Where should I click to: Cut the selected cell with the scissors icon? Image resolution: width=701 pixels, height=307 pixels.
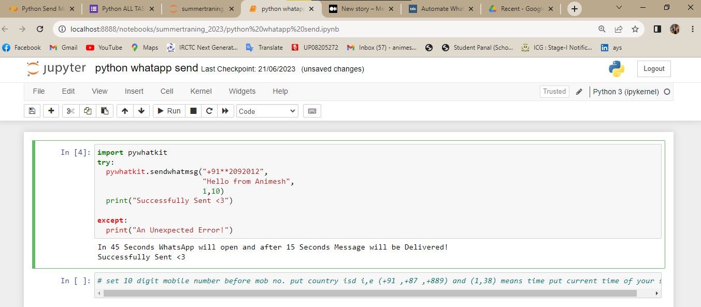click(x=70, y=110)
